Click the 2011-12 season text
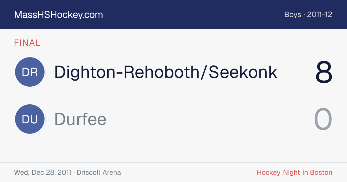Image resolution: width=347 pixels, height=182 pixels. click(x=320, y=14)
